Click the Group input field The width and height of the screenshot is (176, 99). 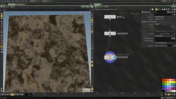[163, 15]
